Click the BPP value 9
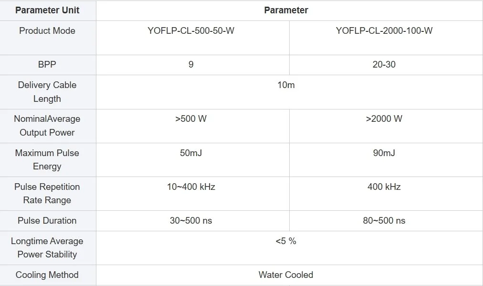483x286 pixels. tap(191, 65)
